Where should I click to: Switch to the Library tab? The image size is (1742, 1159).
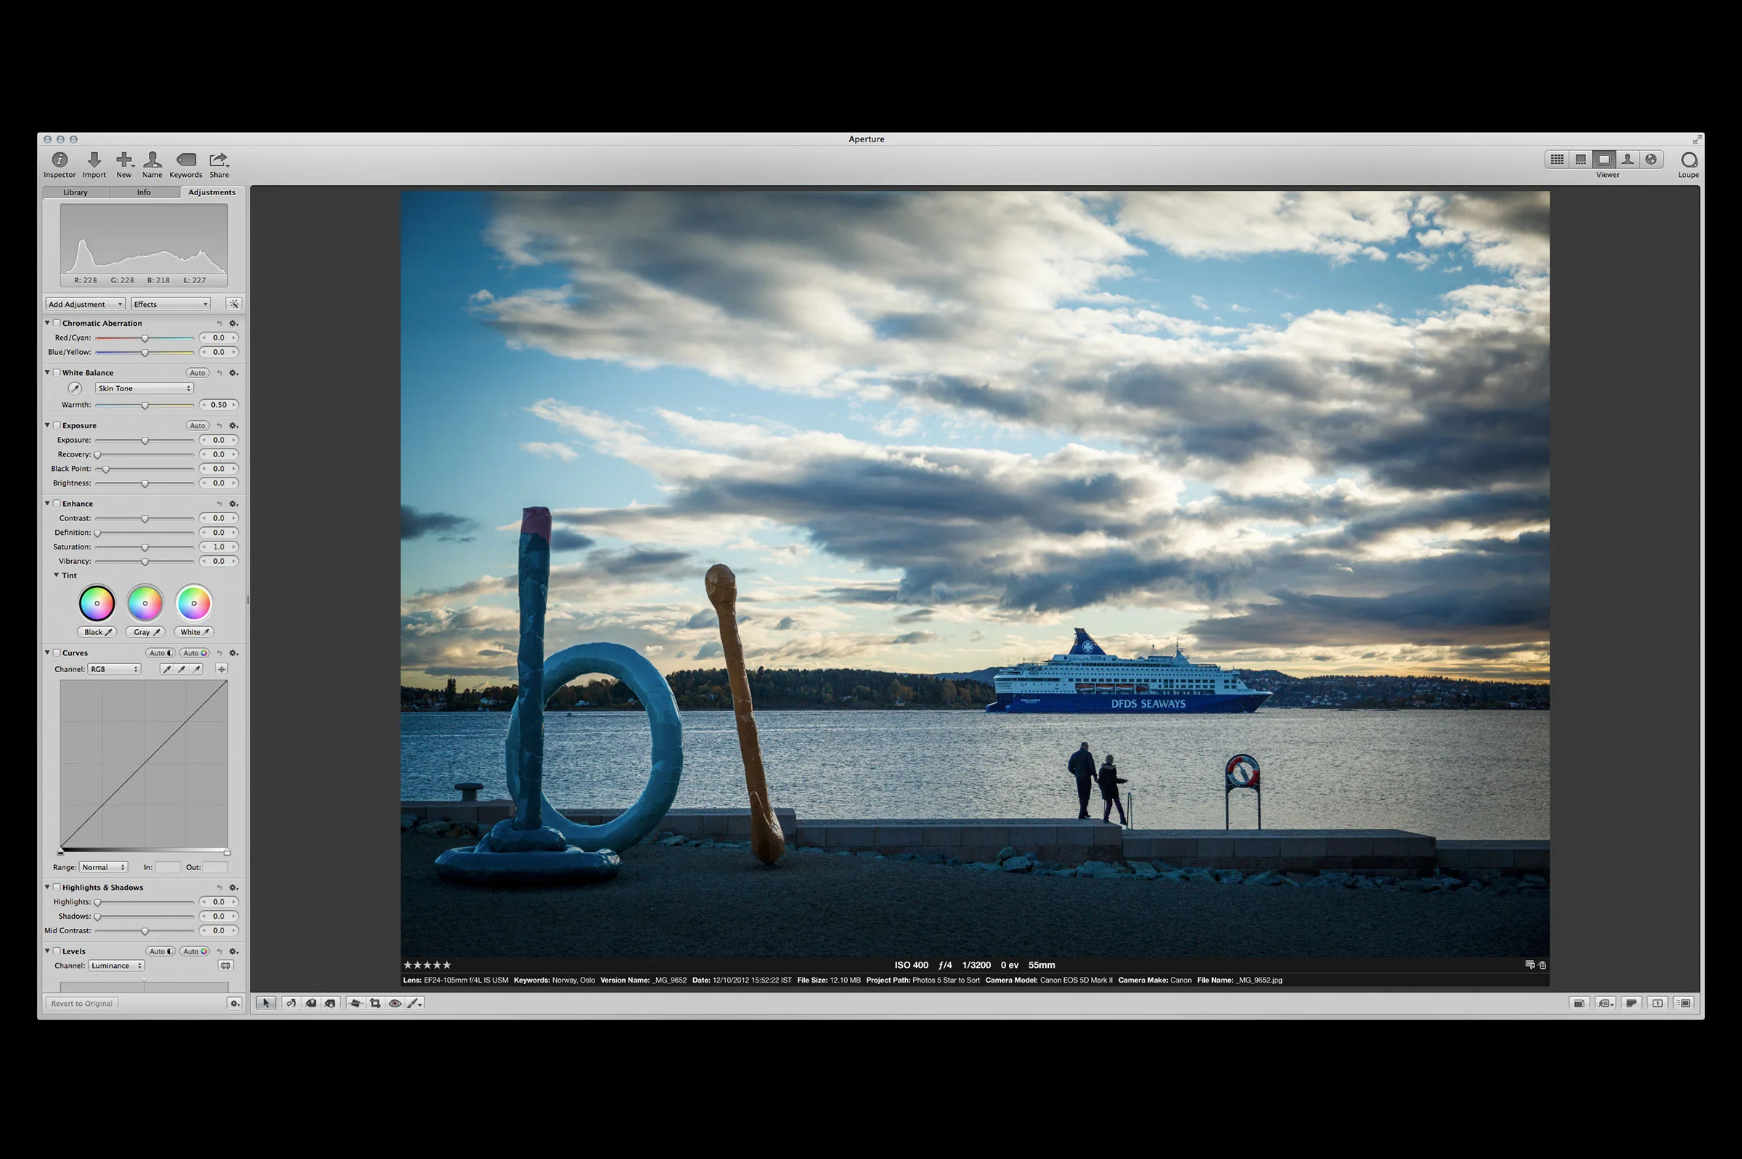coord(75,192)
